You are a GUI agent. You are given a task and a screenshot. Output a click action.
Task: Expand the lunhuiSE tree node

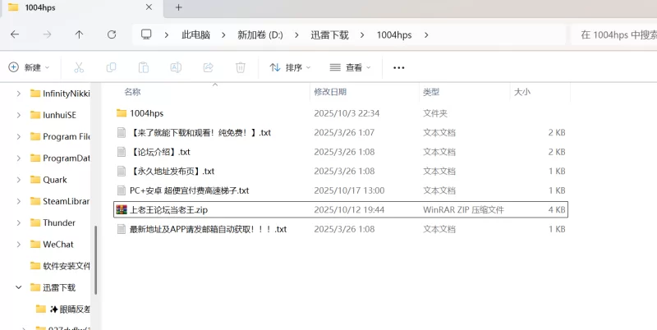[18, 115]
